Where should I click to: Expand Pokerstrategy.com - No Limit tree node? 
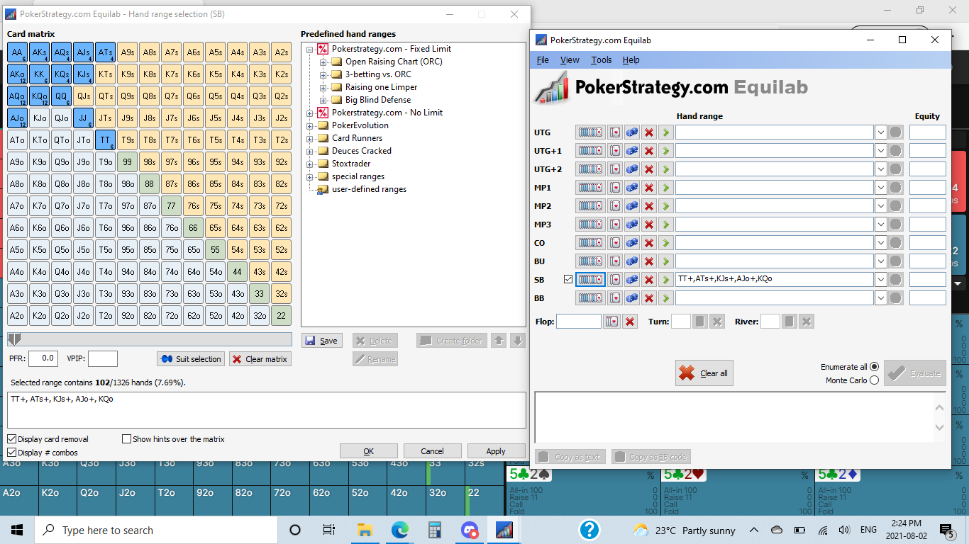[310, 113]
